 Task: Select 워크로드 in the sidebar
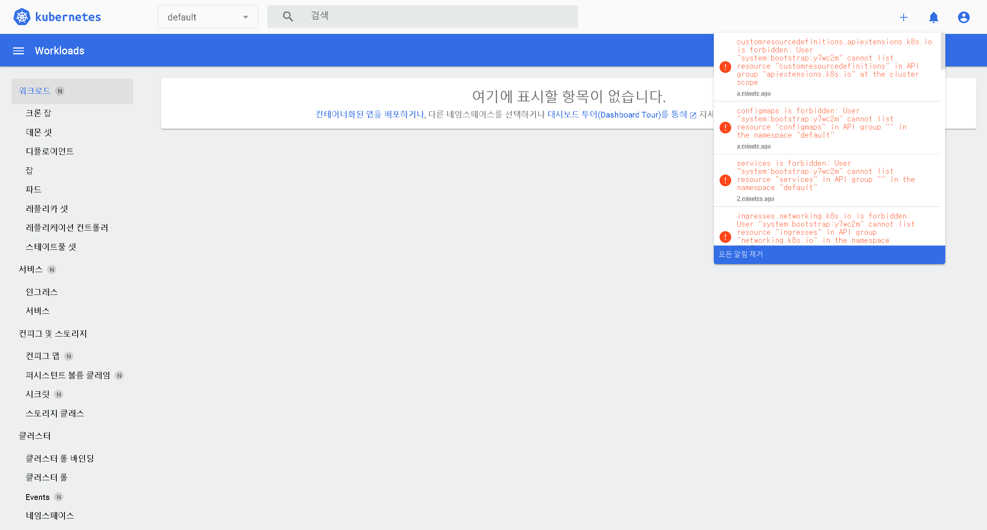click(x=35, y=91)
